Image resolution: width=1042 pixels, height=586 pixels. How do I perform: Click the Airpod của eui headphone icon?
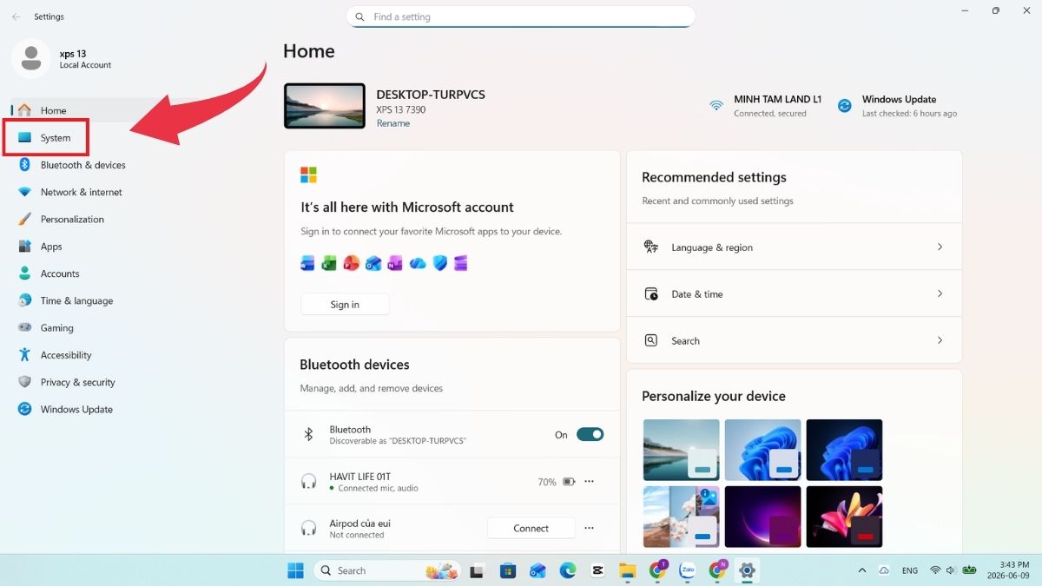pyautogui.click(x=308, y=528)
